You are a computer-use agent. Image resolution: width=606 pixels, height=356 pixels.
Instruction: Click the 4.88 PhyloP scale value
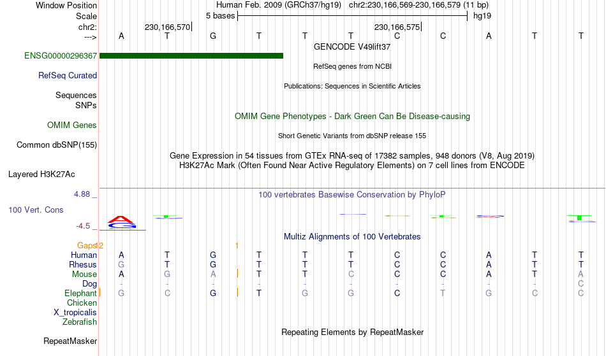[x=82, y=194]
